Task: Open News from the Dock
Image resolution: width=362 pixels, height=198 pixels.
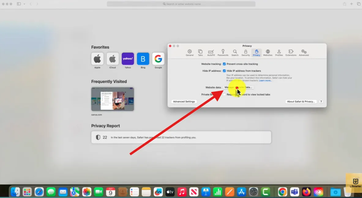Action: click(194, 192)
